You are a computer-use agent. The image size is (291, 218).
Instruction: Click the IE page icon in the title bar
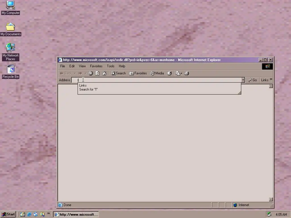(60, 60)
